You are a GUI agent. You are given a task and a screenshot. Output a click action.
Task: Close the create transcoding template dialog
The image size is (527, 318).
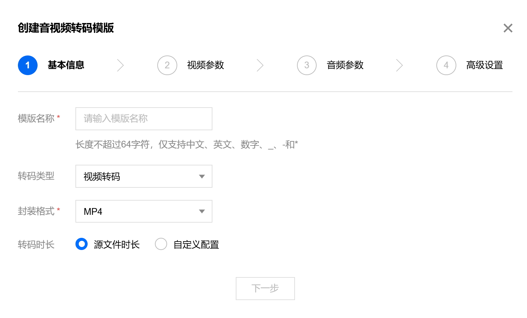pos(508,28)
